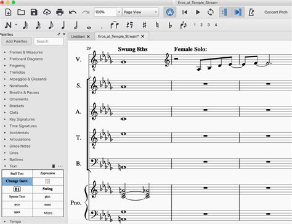The width and height of the screenshot is (292, 224).
Task: Select the Staff Text palette item
Action: [17, 174]
